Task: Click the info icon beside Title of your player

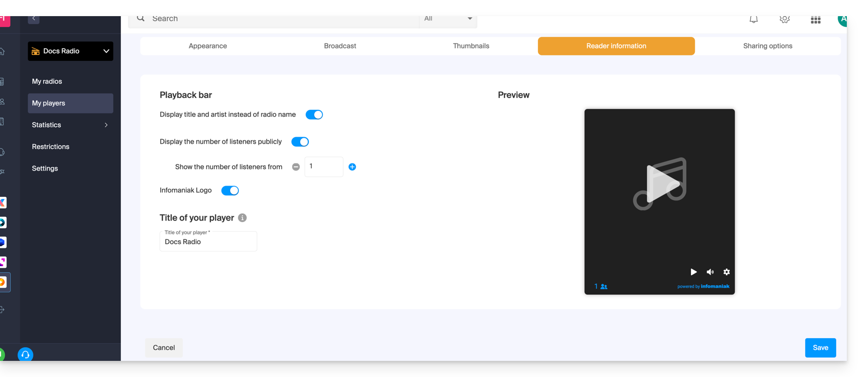Action: (x=243, y=218)
